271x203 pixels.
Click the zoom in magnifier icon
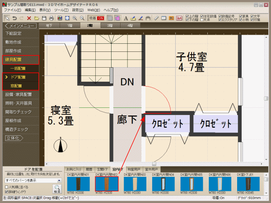tap(74, 18)
